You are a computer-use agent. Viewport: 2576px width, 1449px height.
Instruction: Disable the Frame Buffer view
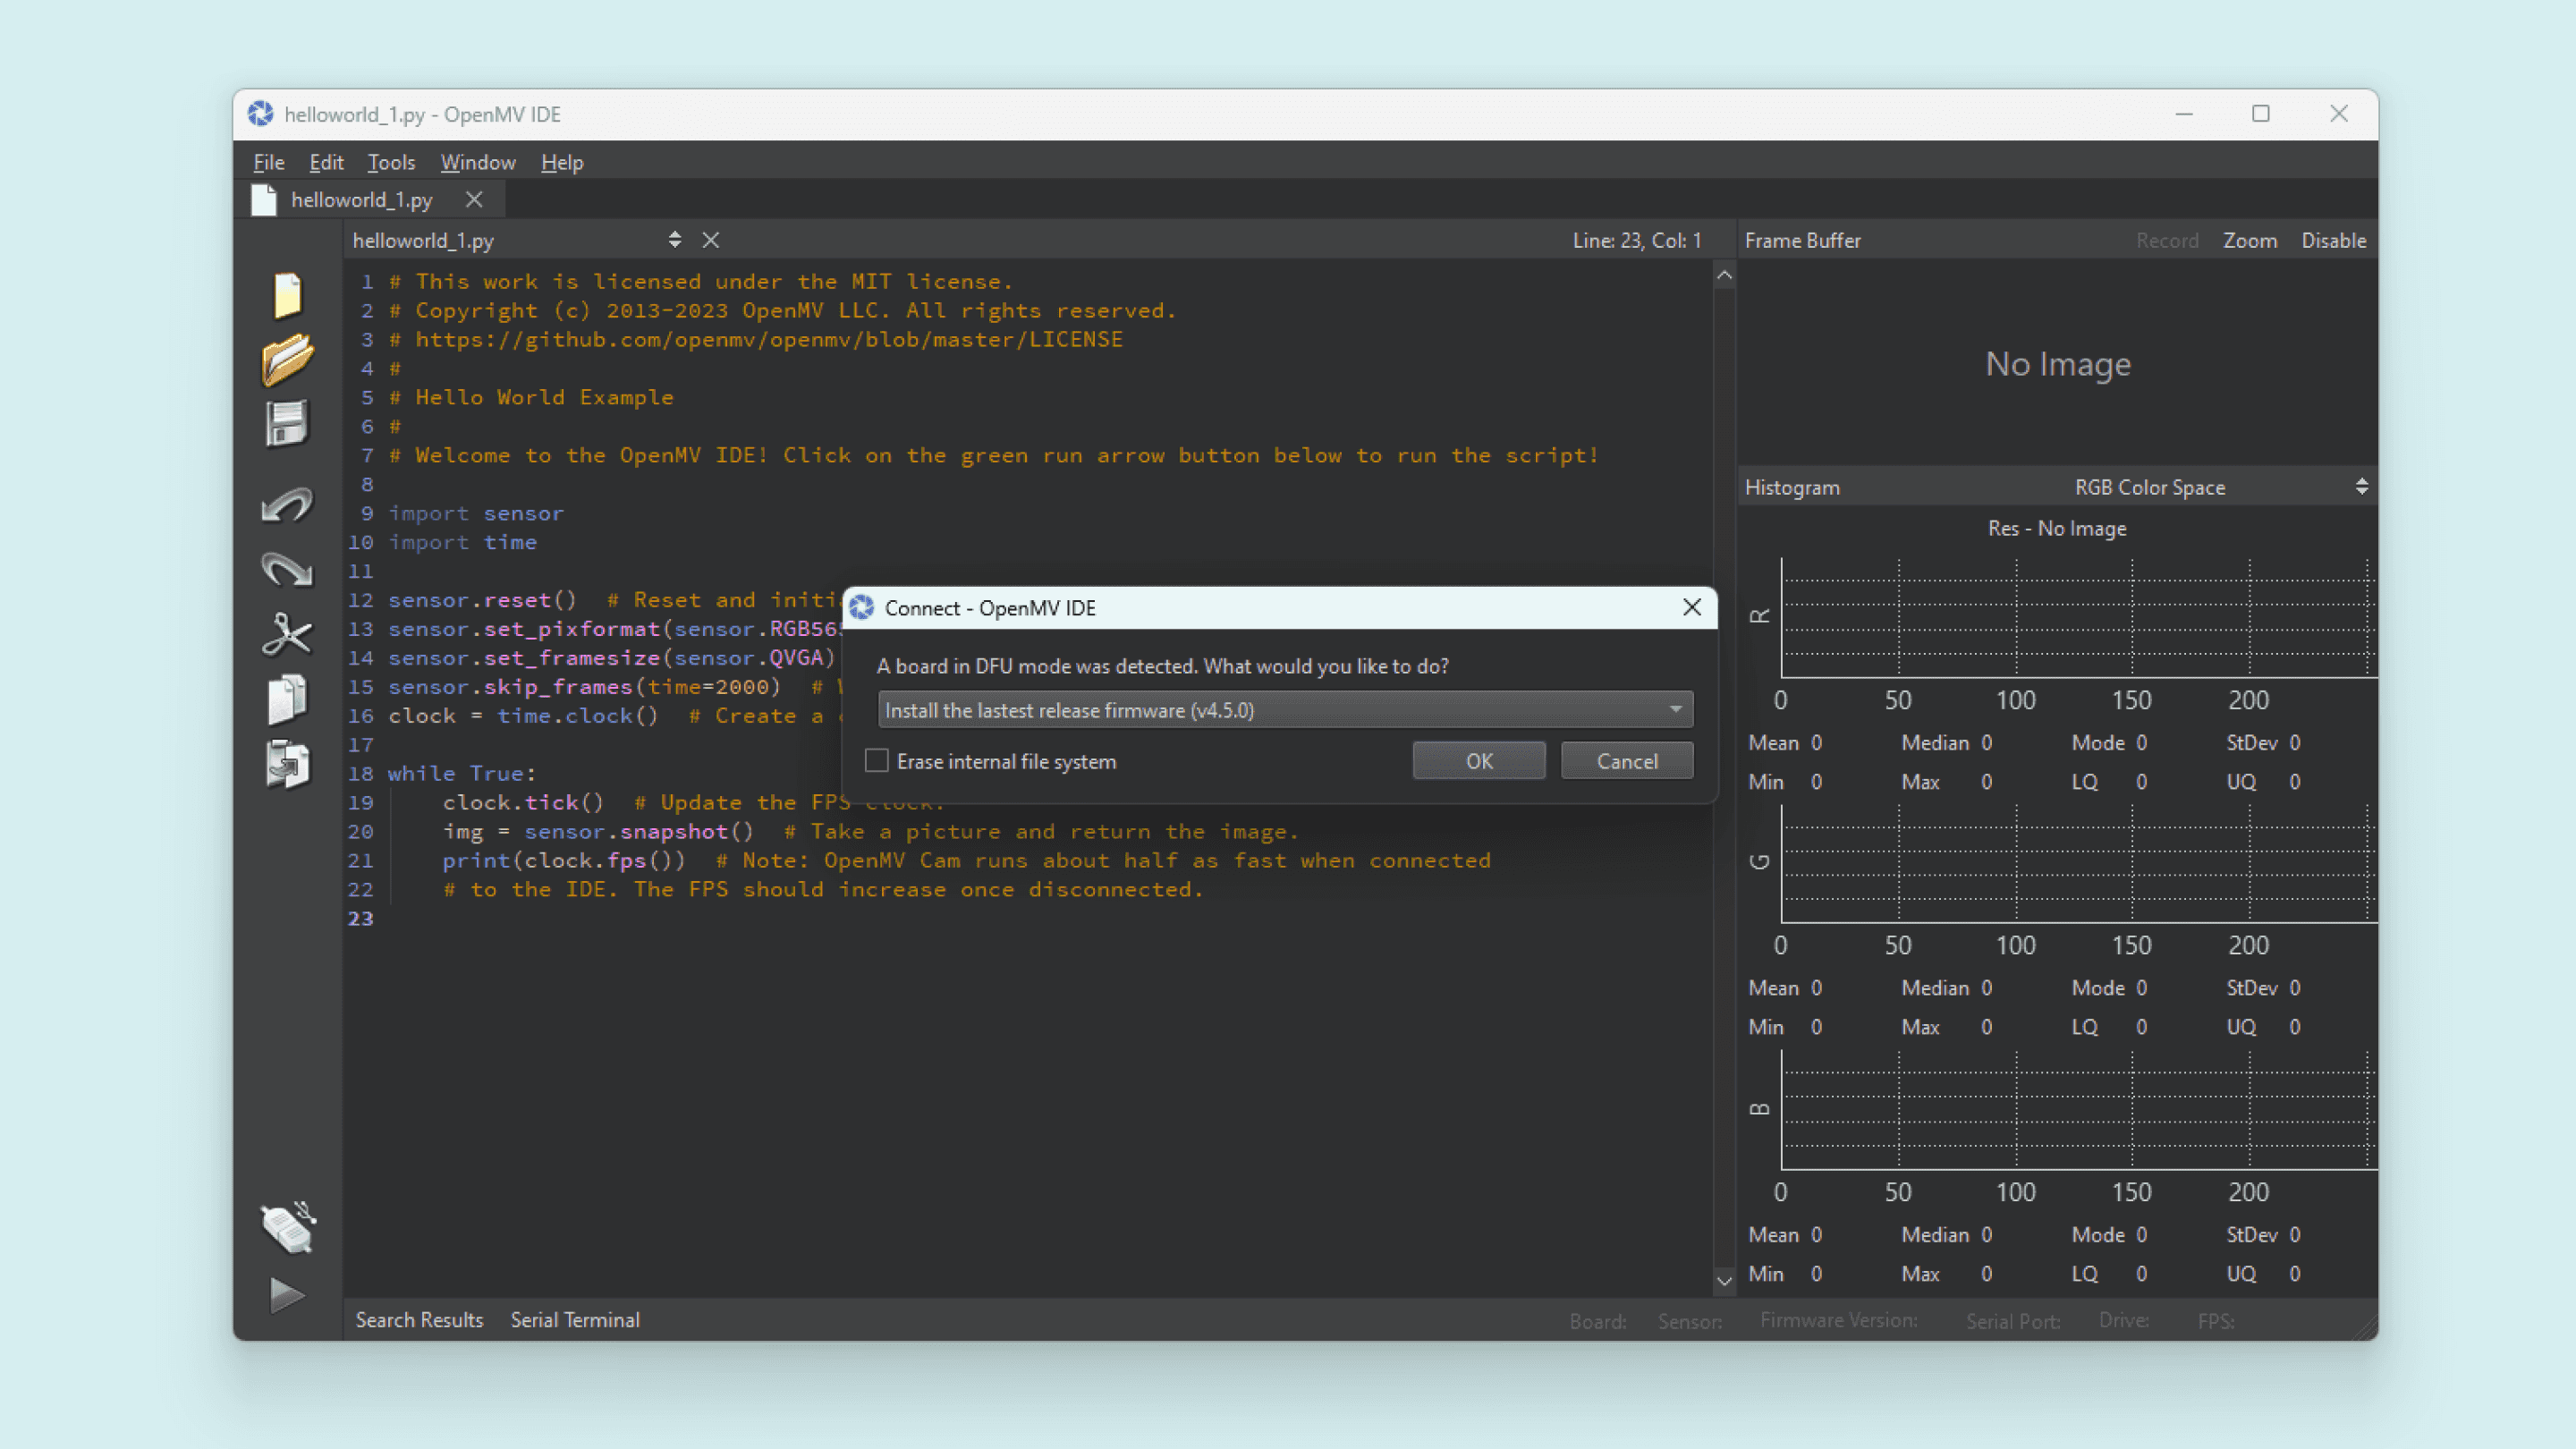point(2333,240)
